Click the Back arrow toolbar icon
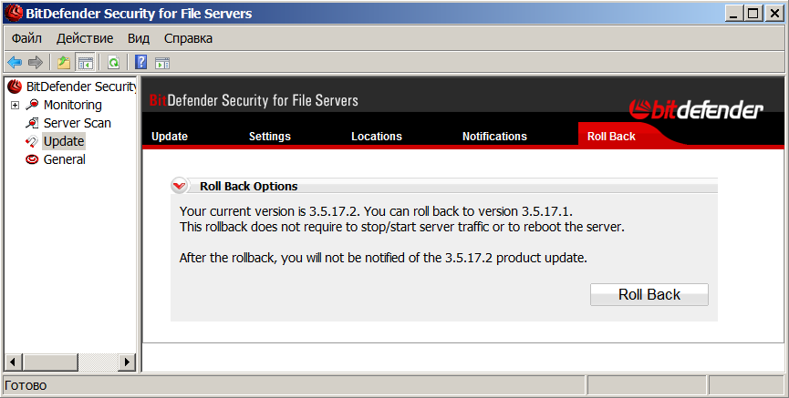Viewport: 789px width, 398px height. (15, 63)
